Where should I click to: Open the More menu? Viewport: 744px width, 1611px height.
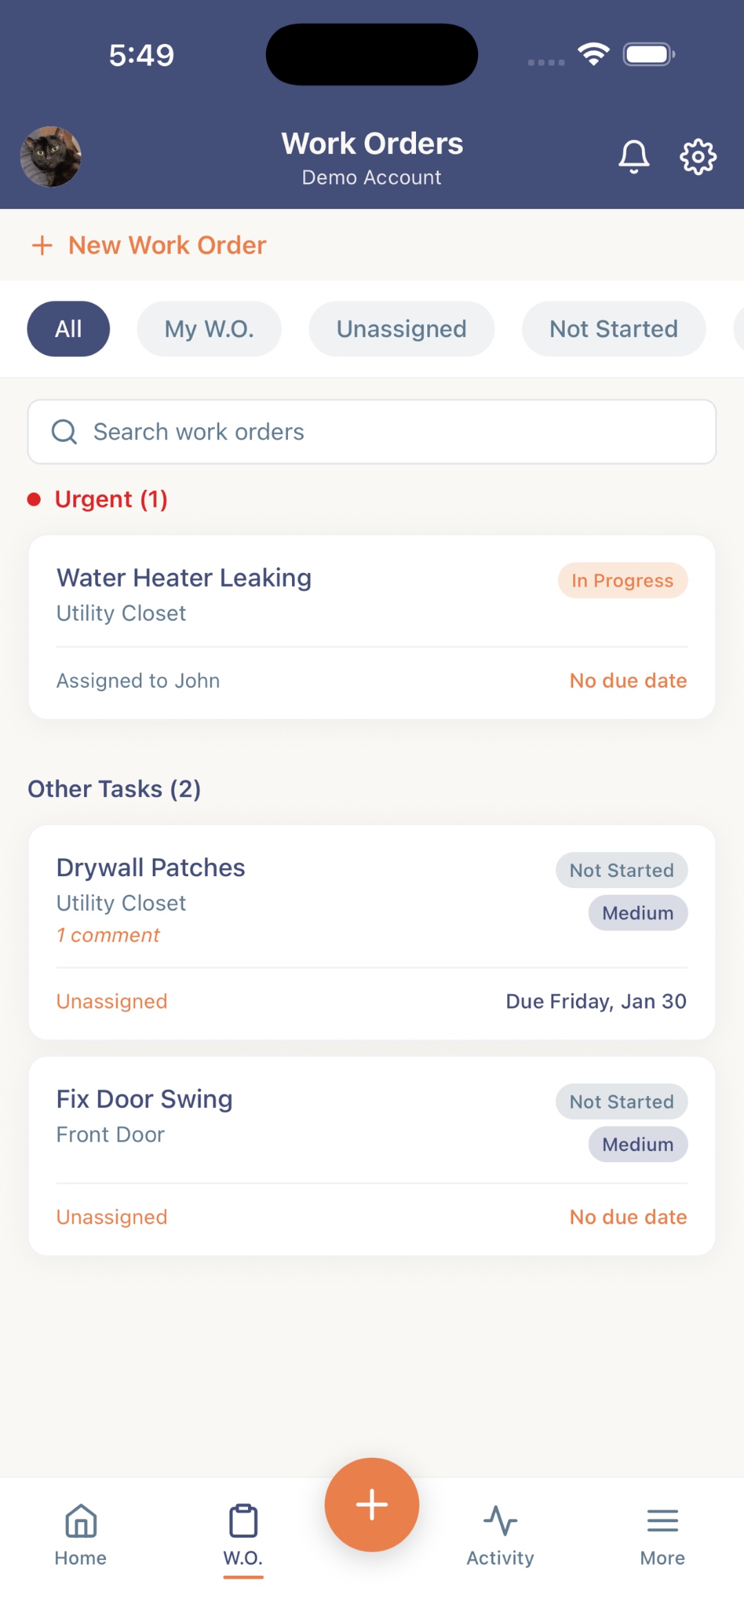(x=662, y=1534)
